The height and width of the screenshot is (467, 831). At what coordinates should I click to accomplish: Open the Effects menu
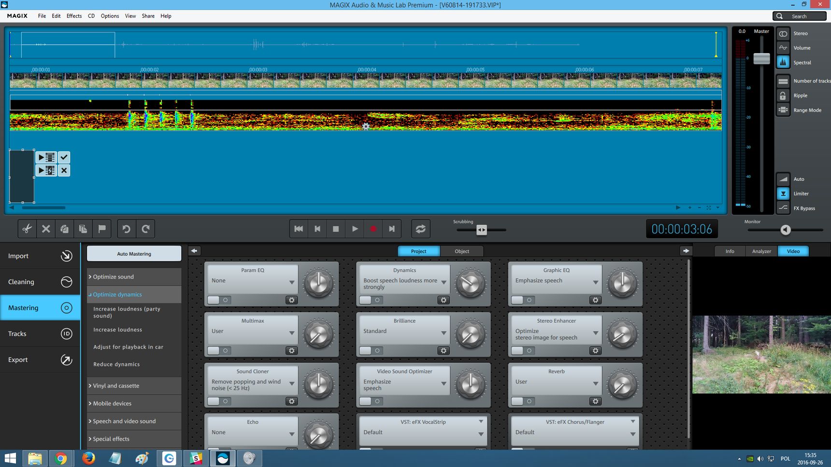point(74,16)
